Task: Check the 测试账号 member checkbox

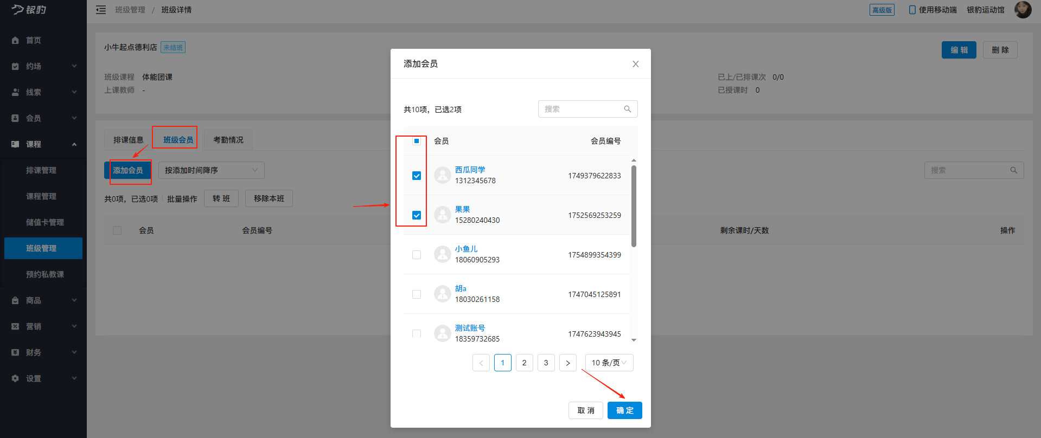Action: [x=417, y=333]
